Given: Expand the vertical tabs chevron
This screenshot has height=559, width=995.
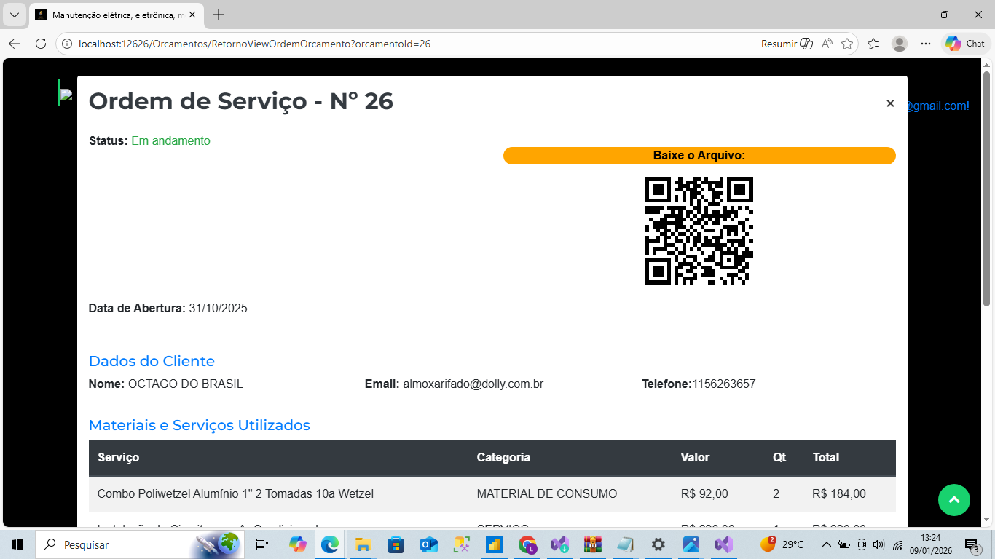Looking at the screenshot, I should tap(14, 14).
